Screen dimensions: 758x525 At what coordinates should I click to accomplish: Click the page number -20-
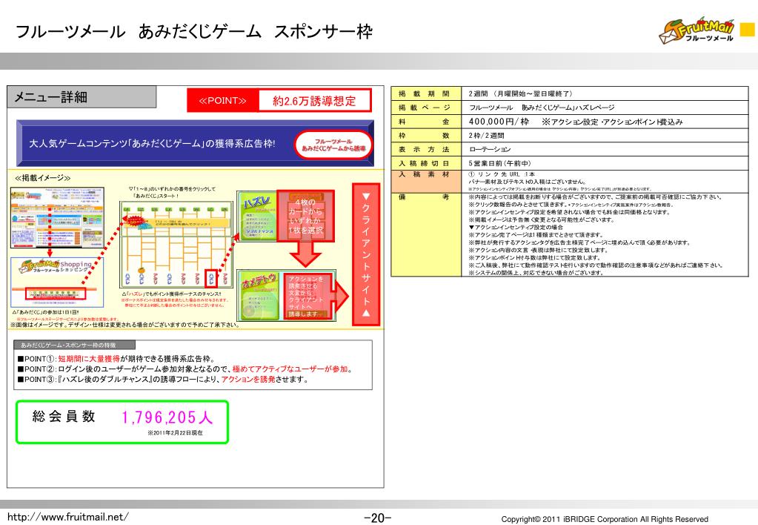click(x=378, y=518)
